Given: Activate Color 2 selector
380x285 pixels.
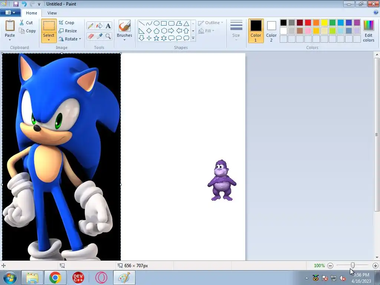Looking at the screenshot, I should coord(271,31).
